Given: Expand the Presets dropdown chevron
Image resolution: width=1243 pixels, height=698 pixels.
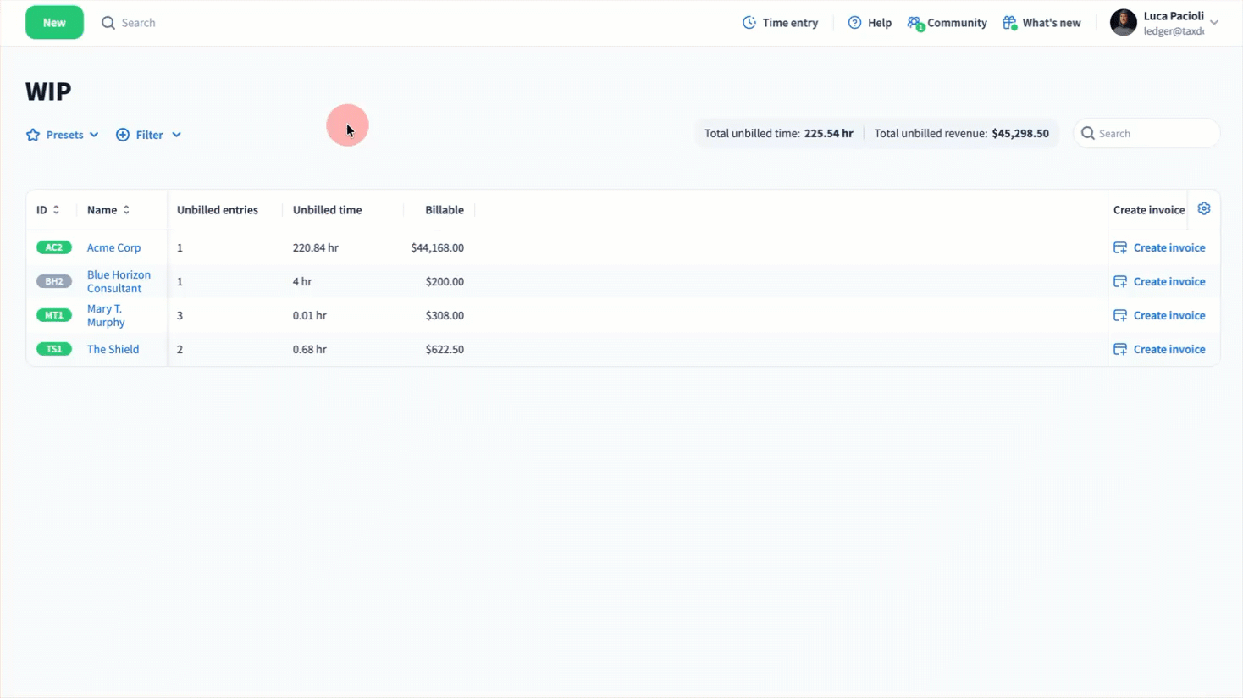Looking at the screenshot, I should click(94, 135).
